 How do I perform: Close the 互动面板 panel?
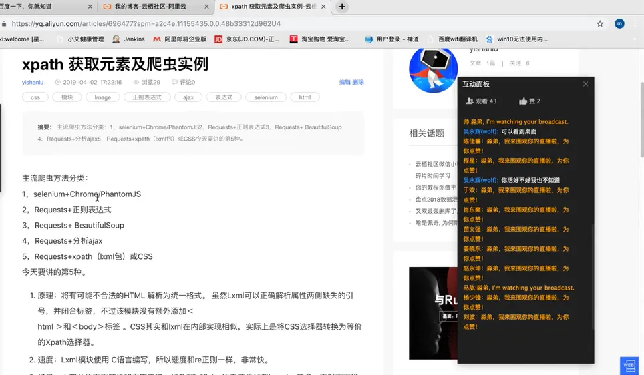click(585, 83)
